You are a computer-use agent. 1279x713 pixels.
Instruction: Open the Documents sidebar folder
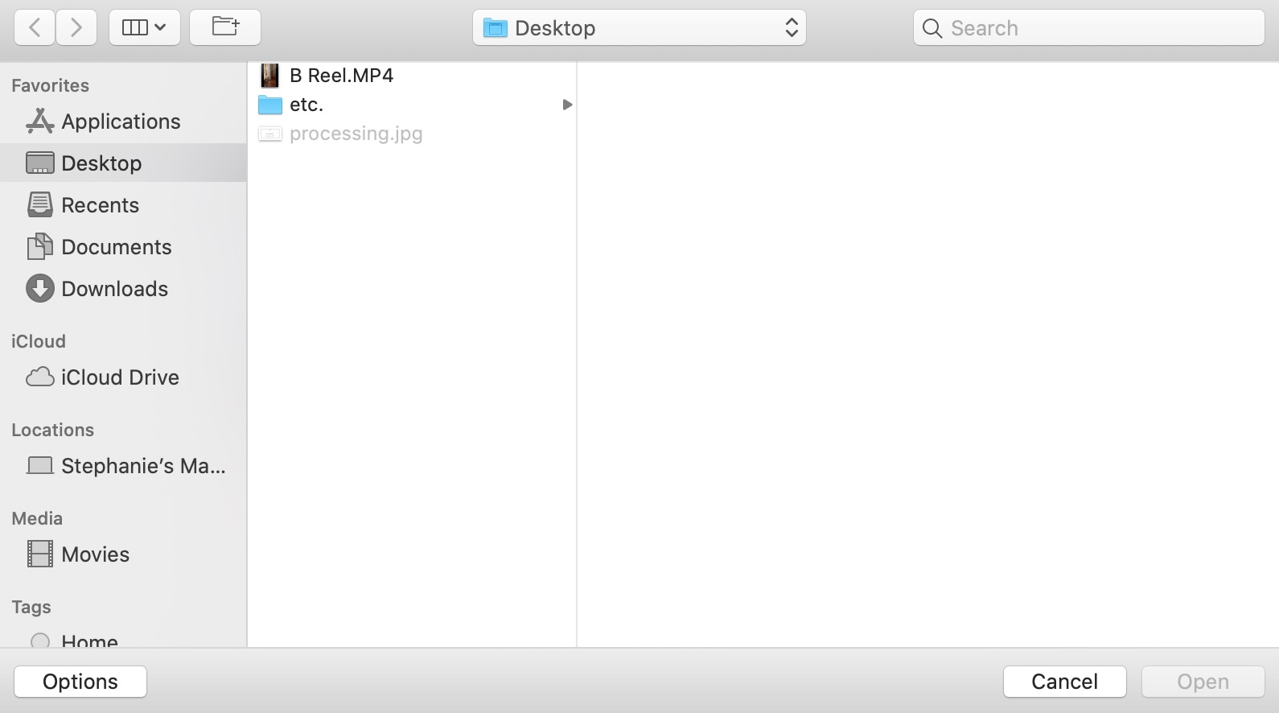tap(116, 247)
